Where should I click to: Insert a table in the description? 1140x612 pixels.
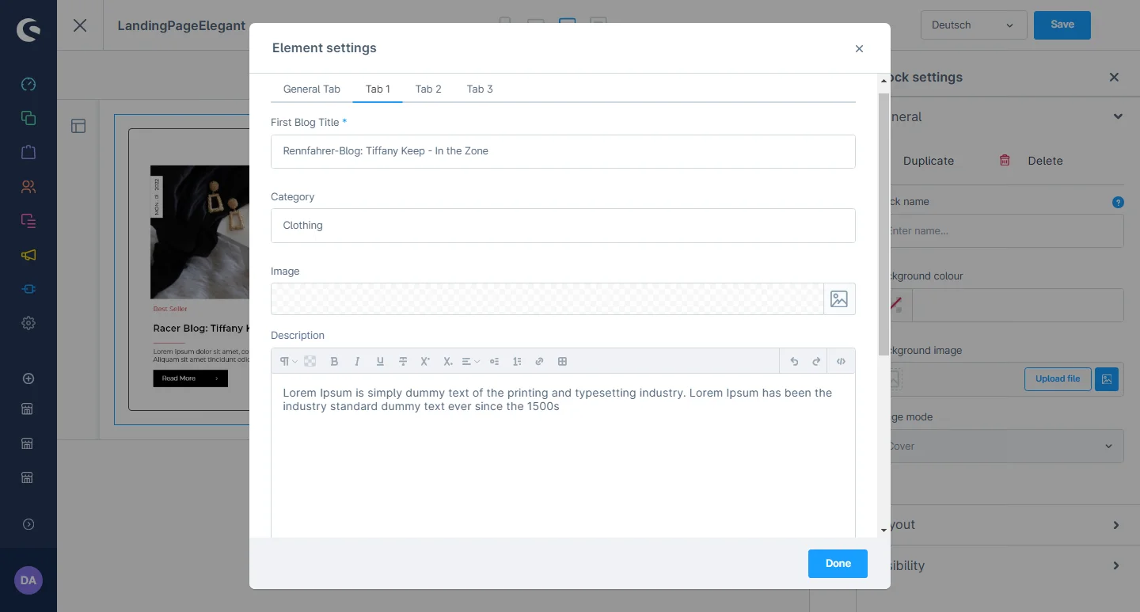coord(563,362)
